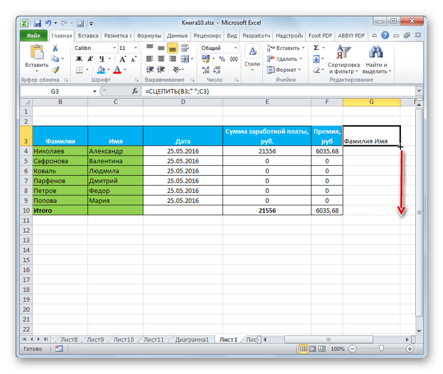The height and width of the screenshot is (374, 443).
Task: Switch to sheet tab Диаграмма1
Action: coord(192,340)
